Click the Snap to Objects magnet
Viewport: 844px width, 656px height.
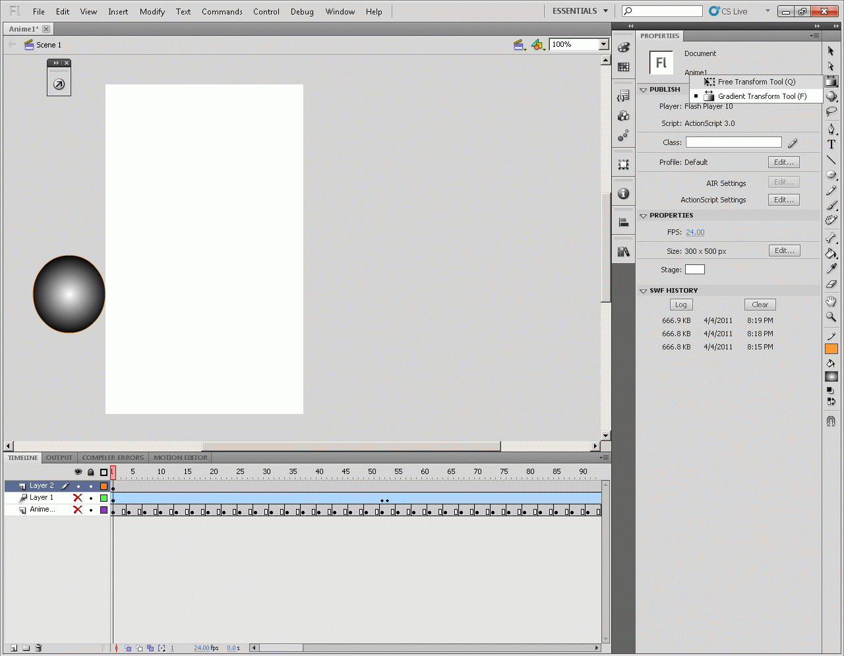[x=831, y=421]
